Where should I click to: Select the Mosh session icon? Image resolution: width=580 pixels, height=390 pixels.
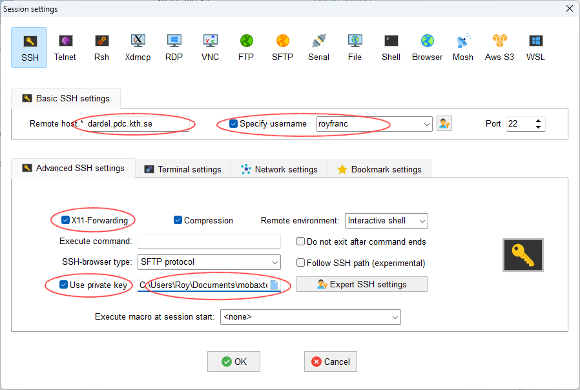pyautogui.click(x=463, y=47)
